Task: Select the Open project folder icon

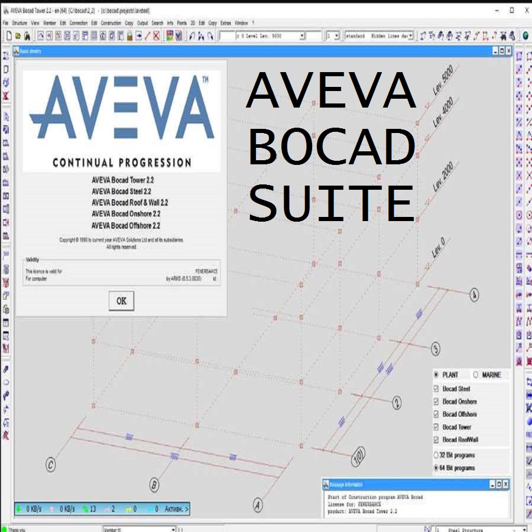Action: tap(19, 35)
